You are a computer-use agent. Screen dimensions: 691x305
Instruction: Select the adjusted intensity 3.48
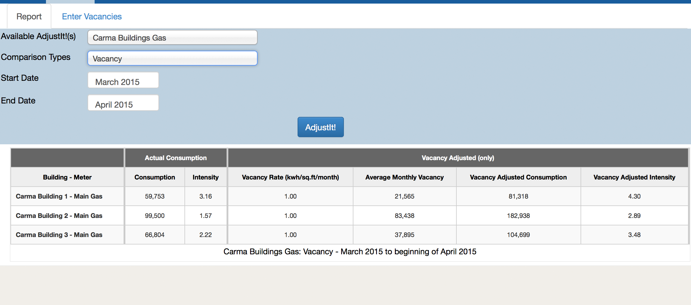click(634, 235)
